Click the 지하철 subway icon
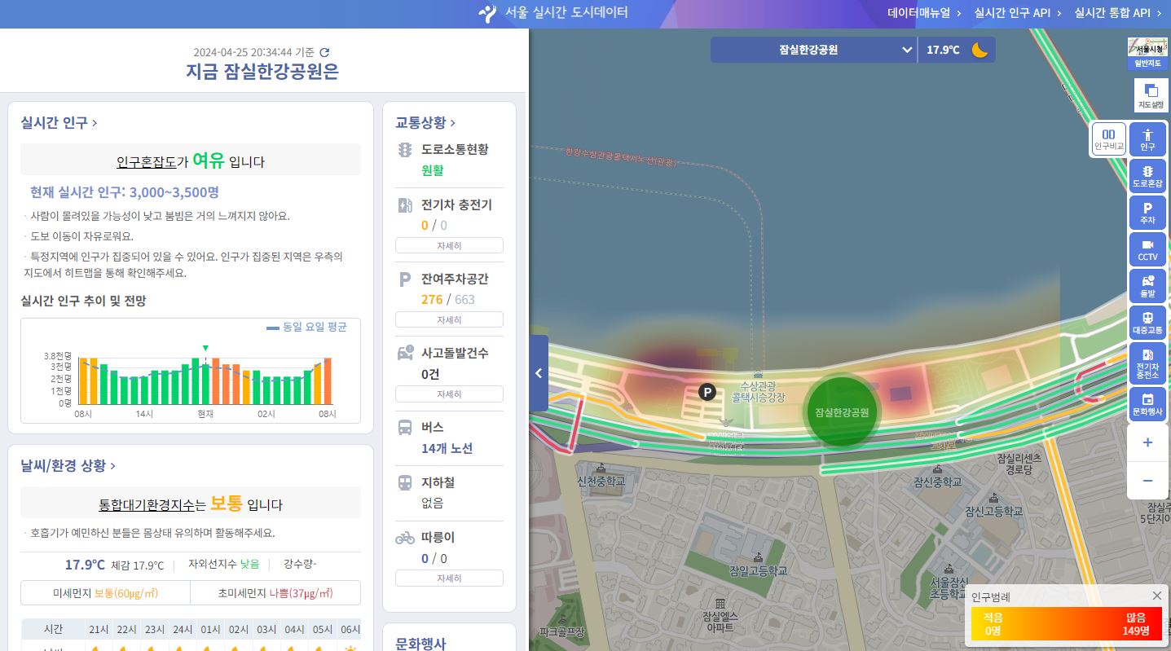Image resolution: width=1171 pixels, height=651 pixels. [405, 482]
